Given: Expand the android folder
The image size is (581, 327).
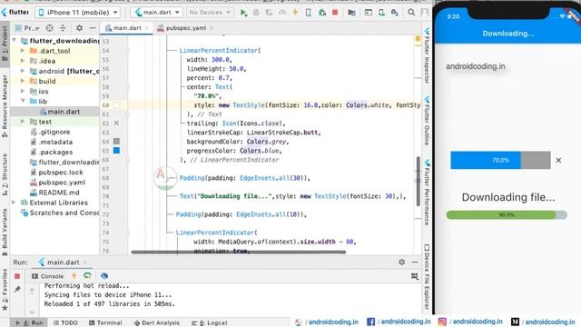Looking at the screenshot, I should click(x=22, y=71).
